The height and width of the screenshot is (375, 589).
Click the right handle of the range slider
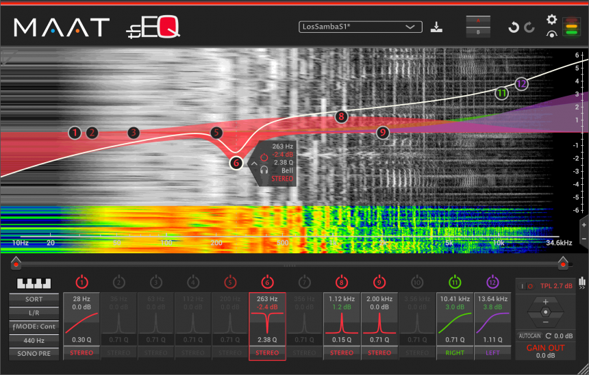[x=562, y=262]
